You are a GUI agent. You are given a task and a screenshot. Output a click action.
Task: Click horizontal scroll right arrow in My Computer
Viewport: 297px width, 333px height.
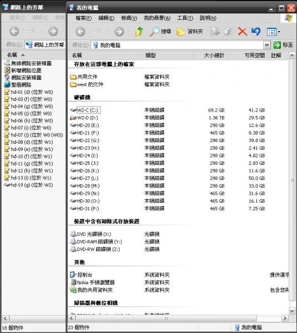tap(285, 318)
